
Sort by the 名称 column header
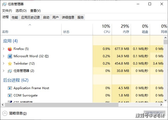(x=31, y=29)
